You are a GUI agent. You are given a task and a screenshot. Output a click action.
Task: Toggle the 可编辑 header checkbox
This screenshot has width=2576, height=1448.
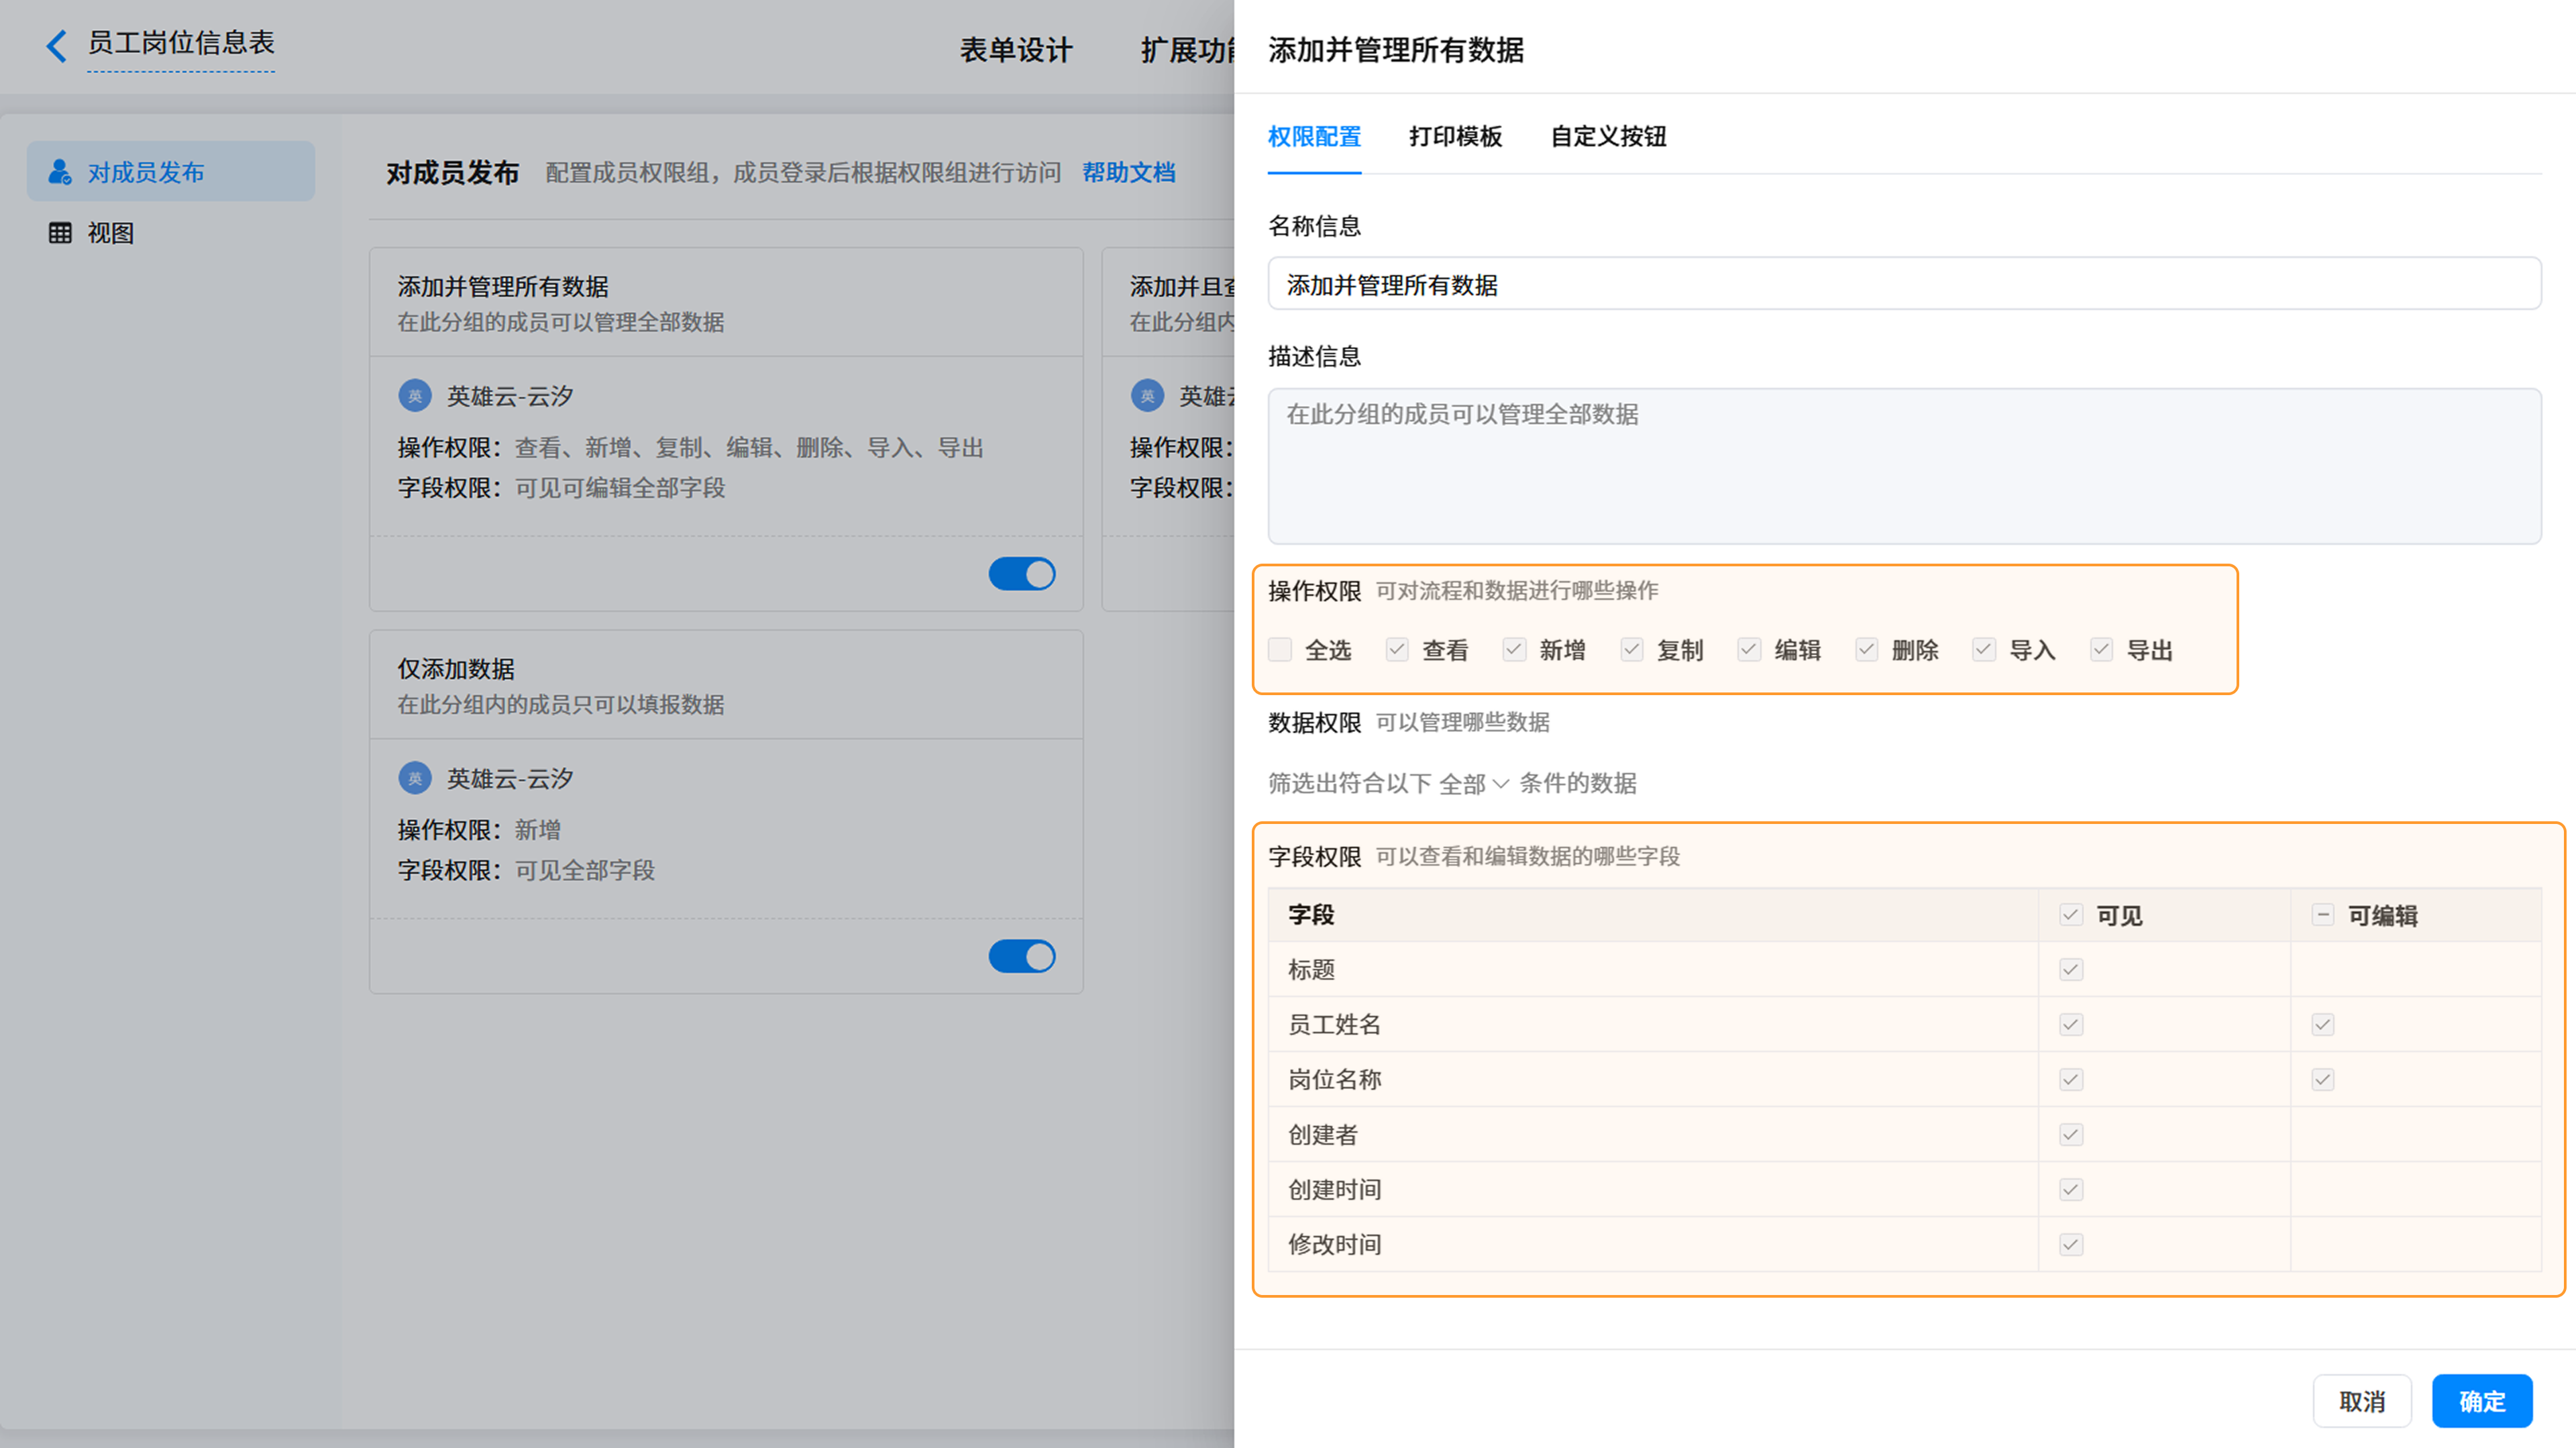click(2323, 915)
